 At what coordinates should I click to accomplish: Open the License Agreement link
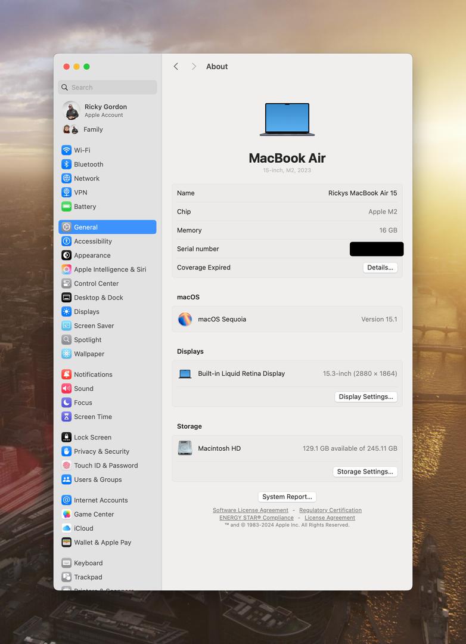330,518
